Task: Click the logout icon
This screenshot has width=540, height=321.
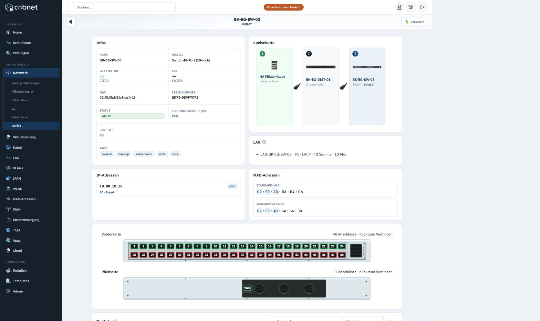Action: (422, 7)
